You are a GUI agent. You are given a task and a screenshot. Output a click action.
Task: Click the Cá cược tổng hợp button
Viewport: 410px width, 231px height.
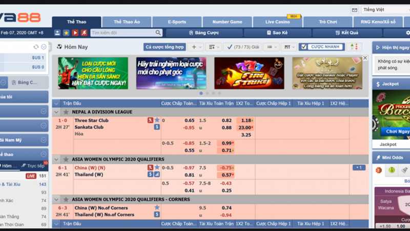165,47
